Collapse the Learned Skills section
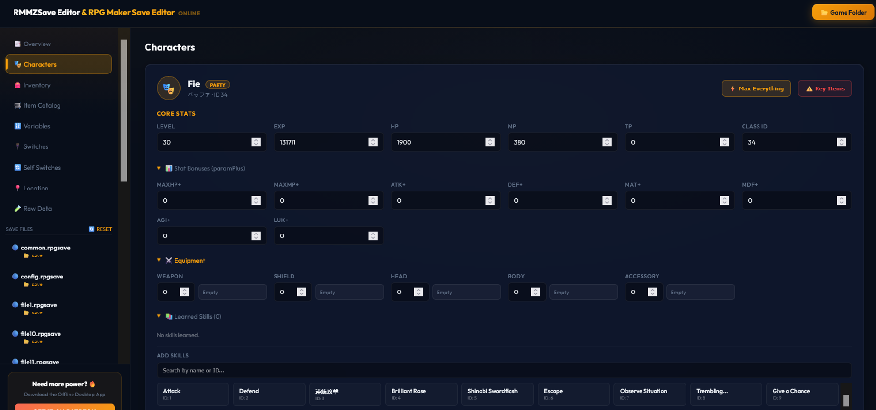Screen dimensions: 876x410 159,316
